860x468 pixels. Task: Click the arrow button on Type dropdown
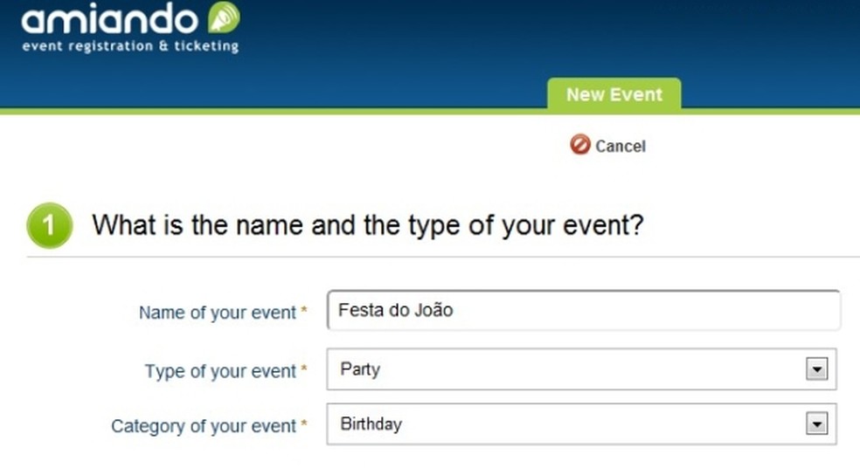816,369
